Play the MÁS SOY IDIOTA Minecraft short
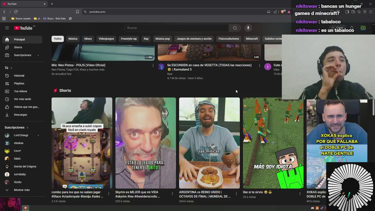 coord(273,143)
